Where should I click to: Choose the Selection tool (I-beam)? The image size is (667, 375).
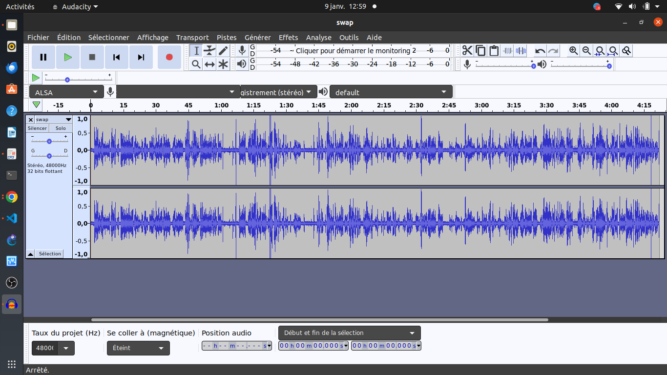click(x=196, y=51)
